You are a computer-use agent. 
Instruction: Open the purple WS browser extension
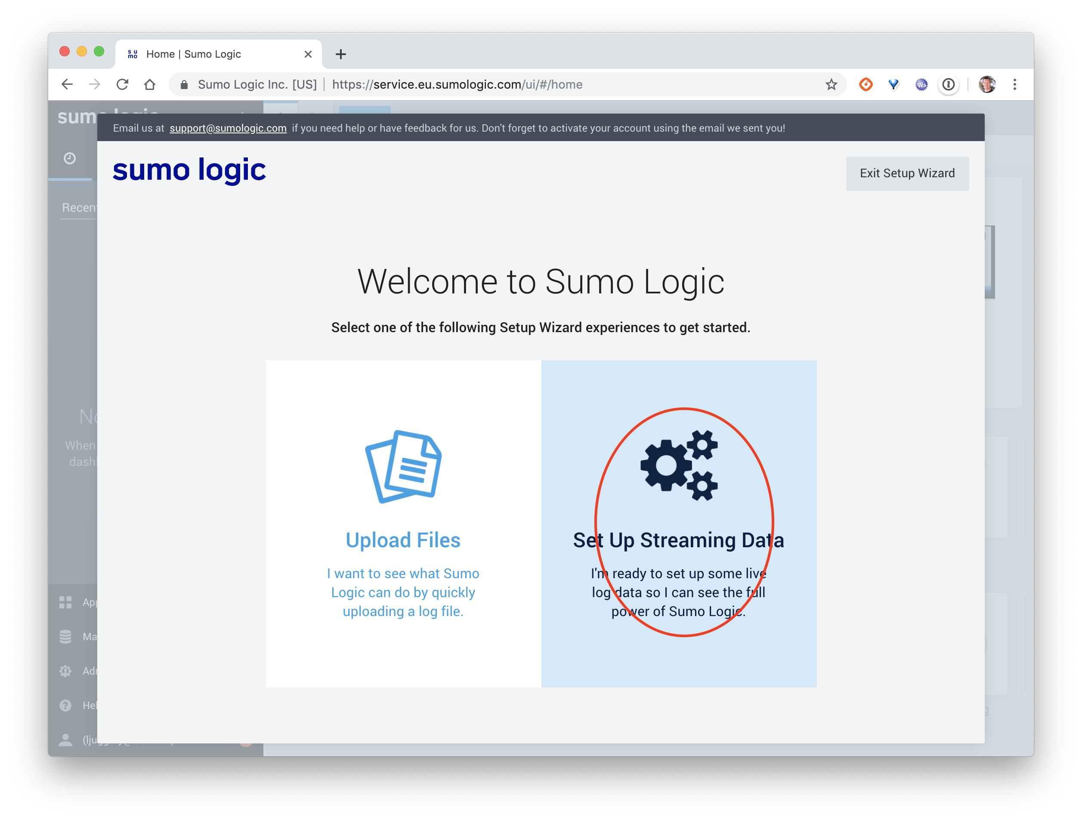click(921, 85)
